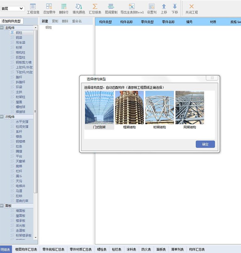Open the 首层 floor dropdown
The image size is (241, 253).
click(13, 8)
